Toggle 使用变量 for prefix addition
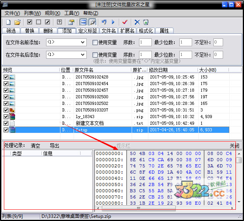The width and height of the screenshot is (244, 221). [95, 42]
